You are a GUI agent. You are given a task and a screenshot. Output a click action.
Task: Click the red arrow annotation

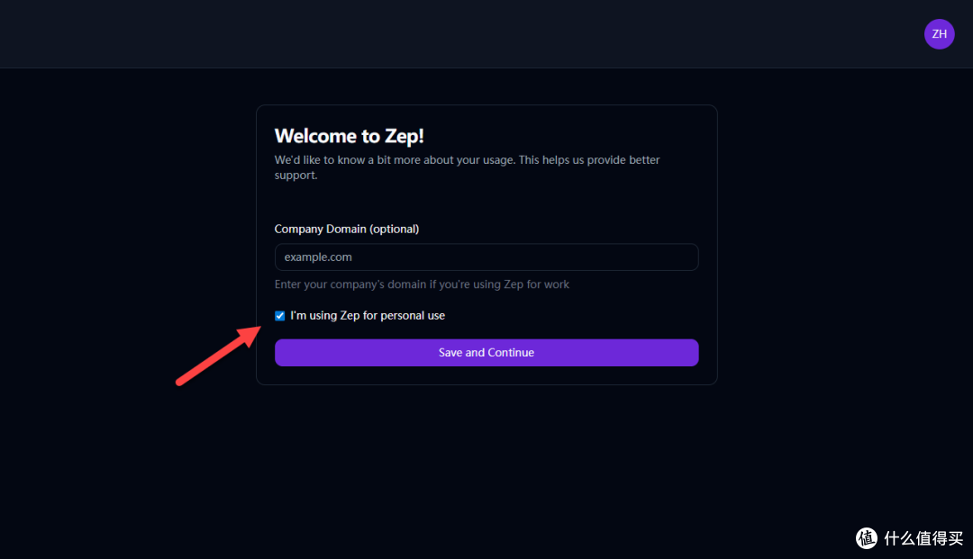(218, 355)
